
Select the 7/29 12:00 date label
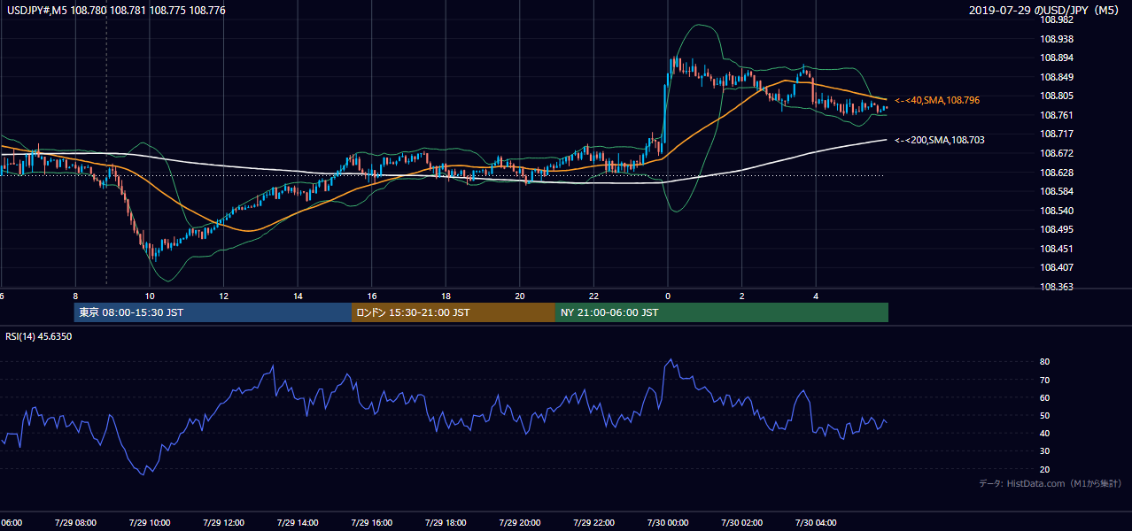(223, 523)
